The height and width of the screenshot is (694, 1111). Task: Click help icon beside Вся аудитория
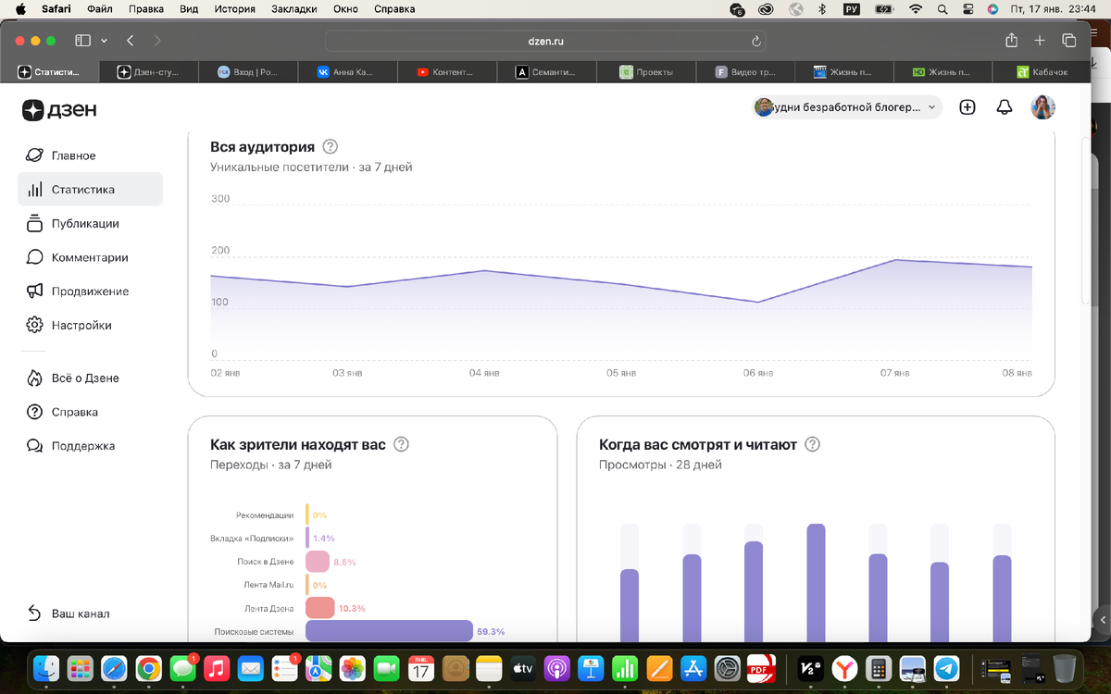[330, 146]
